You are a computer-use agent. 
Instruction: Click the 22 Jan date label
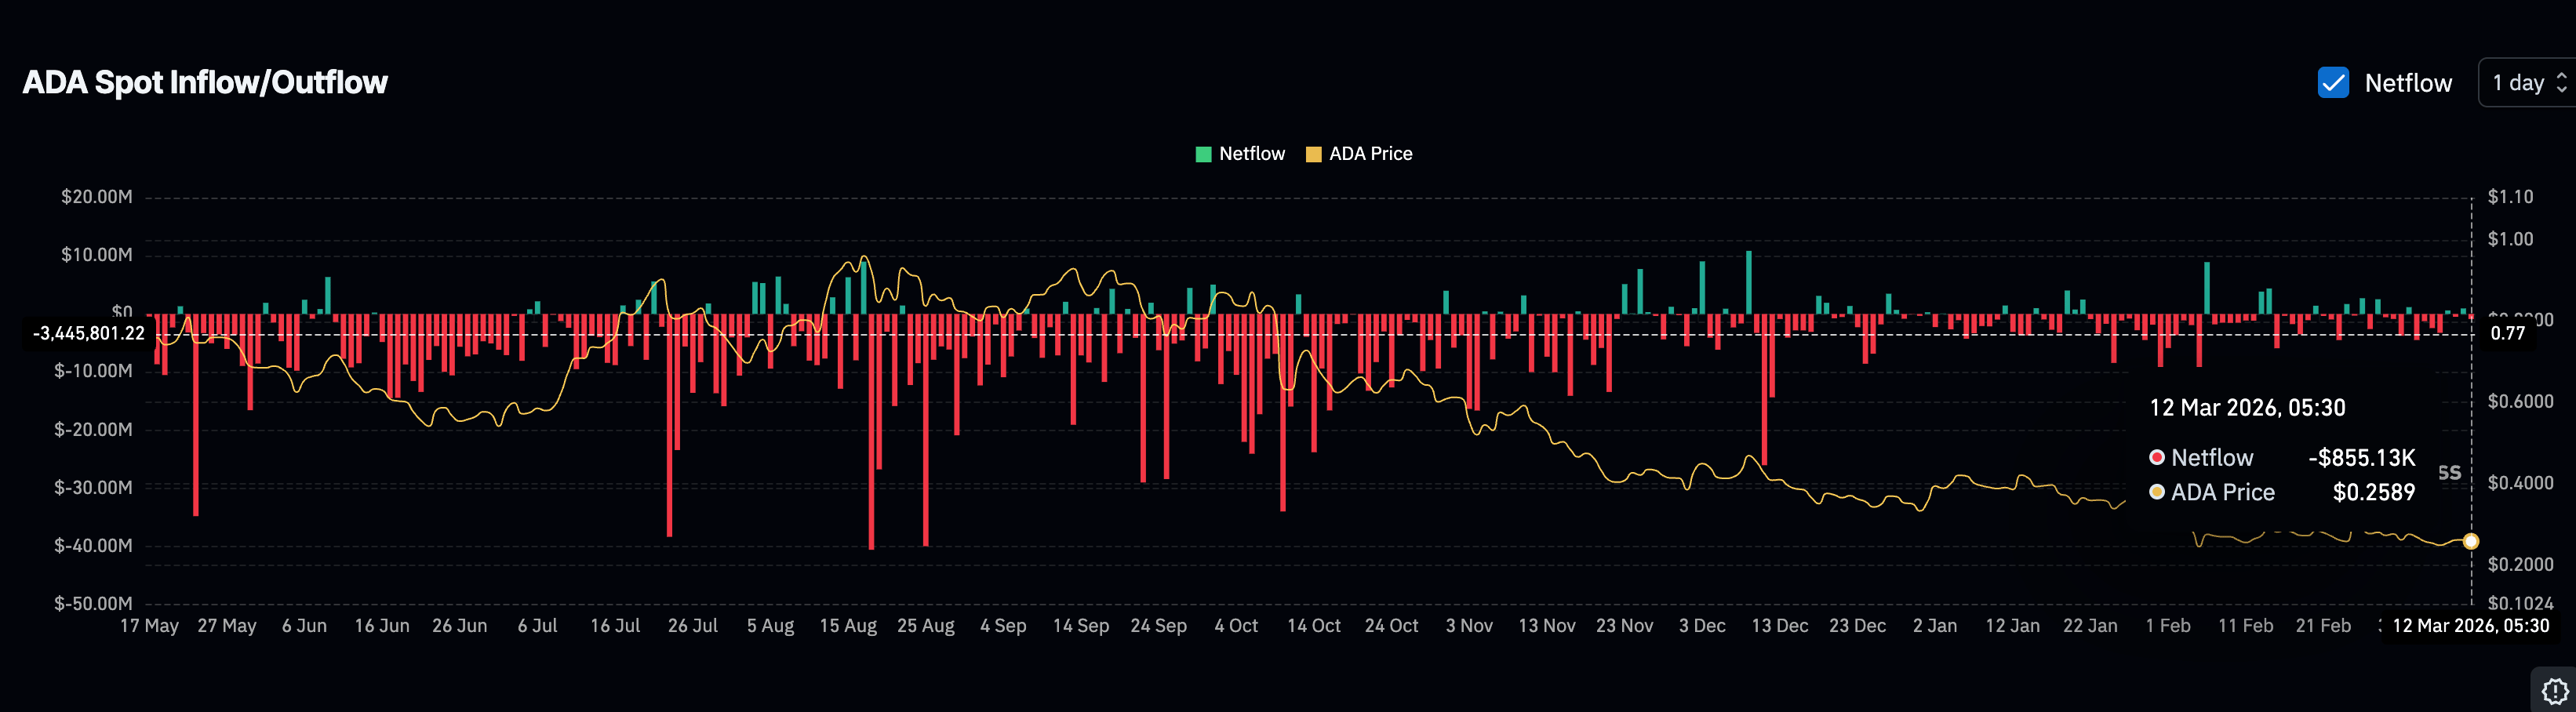(2090, 626)
